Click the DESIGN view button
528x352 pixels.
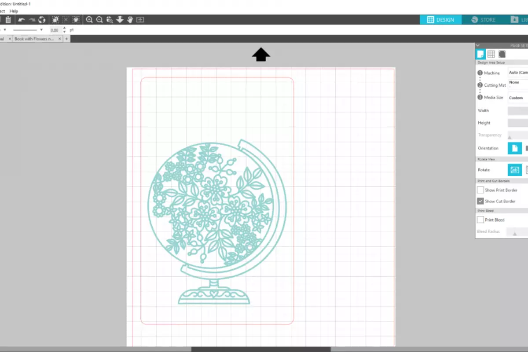(x=440, y=20)
